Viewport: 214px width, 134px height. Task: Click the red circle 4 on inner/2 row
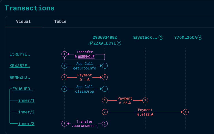click(x=186, y=112)
